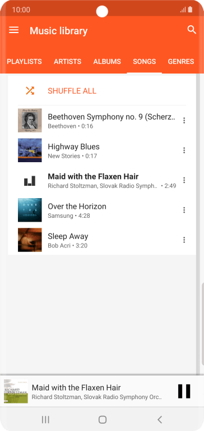Open overflow menu for Sleep Away
Viewport: 204px width, 431px height.
point(184,240)
